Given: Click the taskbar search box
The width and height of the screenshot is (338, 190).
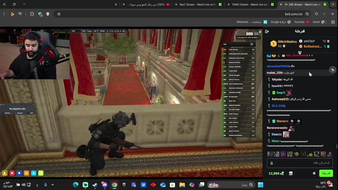Looking at the screenshot, I should (231, 185).
